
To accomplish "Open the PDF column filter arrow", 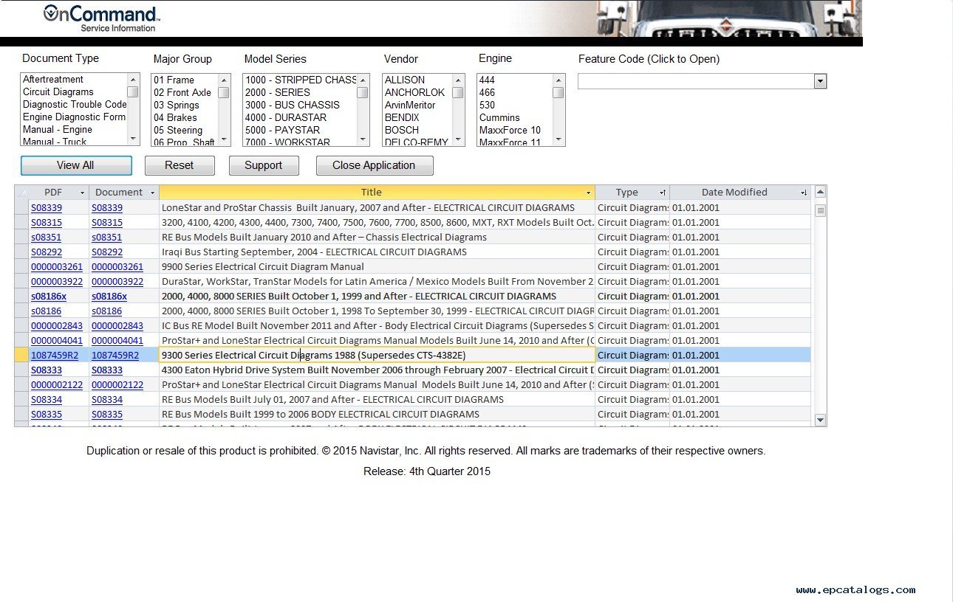I will 83,193.
